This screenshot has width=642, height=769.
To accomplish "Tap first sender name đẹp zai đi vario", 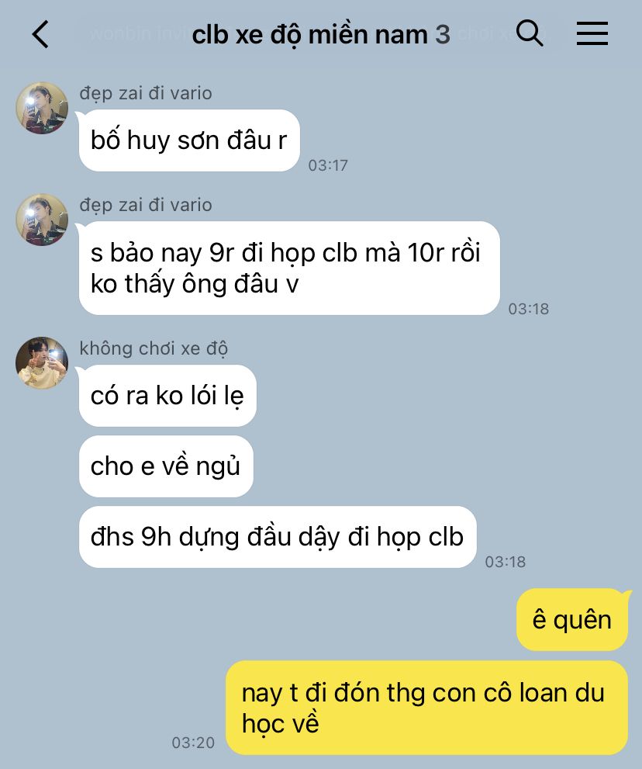I will pyautogui.click(x=146, y=93).
